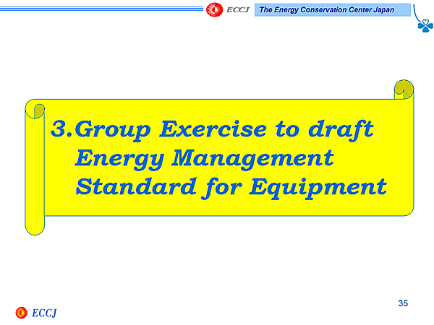Click the slide page number 35
This screenshot has height=325, width=434.
[403, 303]
